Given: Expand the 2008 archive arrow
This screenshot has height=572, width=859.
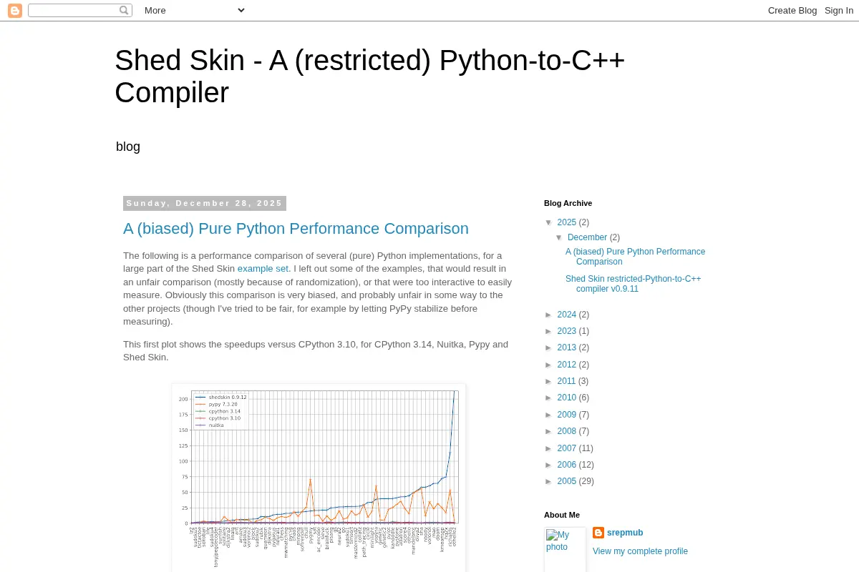Looking at the screenshot, I should (549, 431).
